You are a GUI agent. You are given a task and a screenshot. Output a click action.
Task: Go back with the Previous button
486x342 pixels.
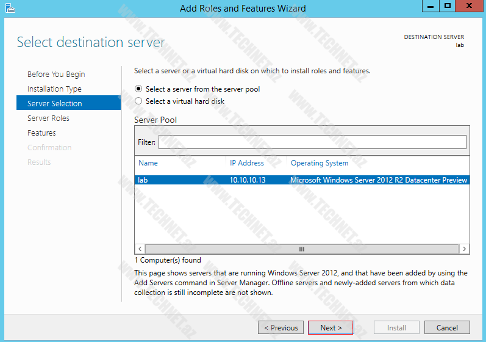pos(281,328)
